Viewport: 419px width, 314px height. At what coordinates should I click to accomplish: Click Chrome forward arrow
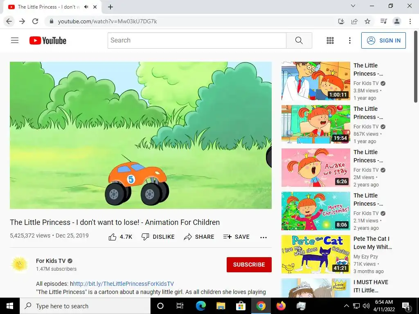pyautogui.click(x=22, y=21)
